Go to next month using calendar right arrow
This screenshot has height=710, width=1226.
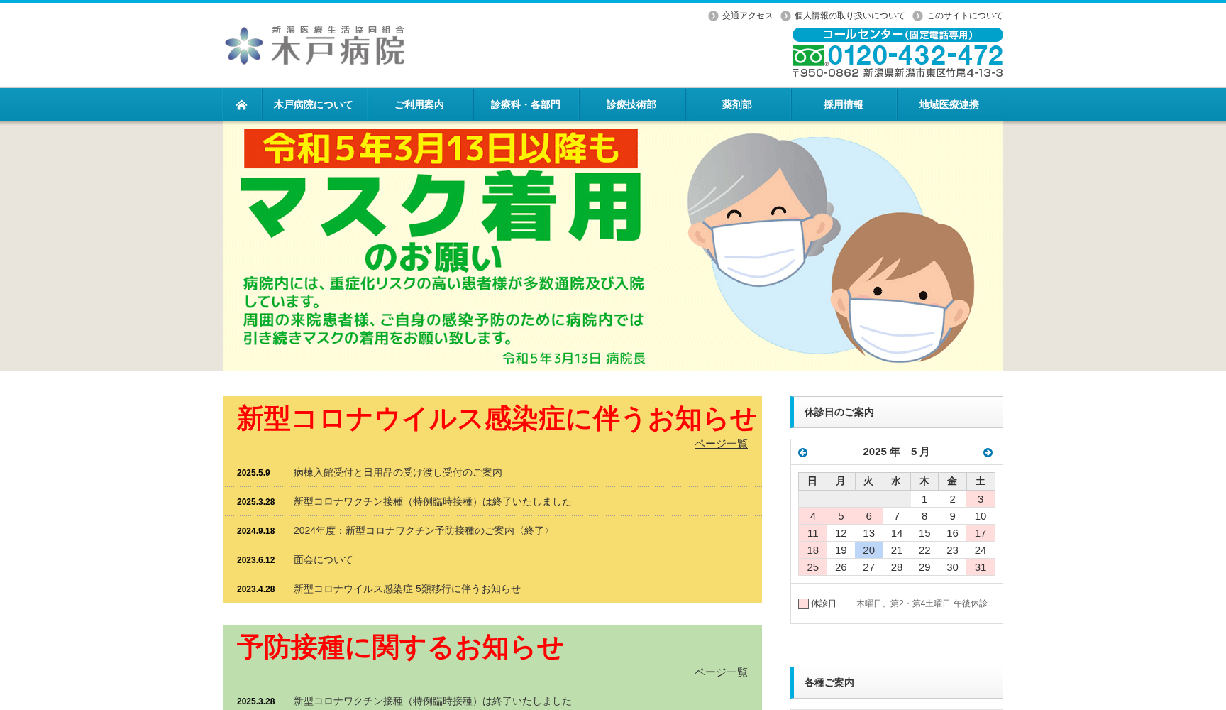click(986, 452)
